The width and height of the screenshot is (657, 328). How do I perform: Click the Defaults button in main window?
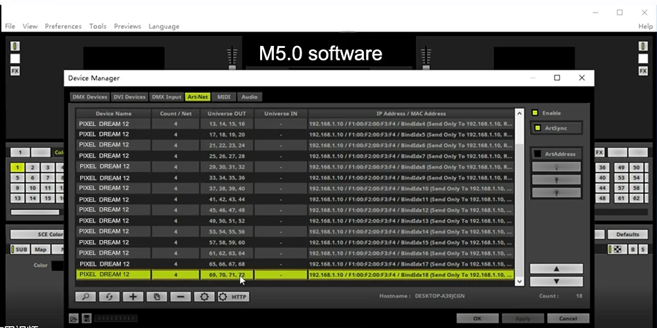(627, 234)
